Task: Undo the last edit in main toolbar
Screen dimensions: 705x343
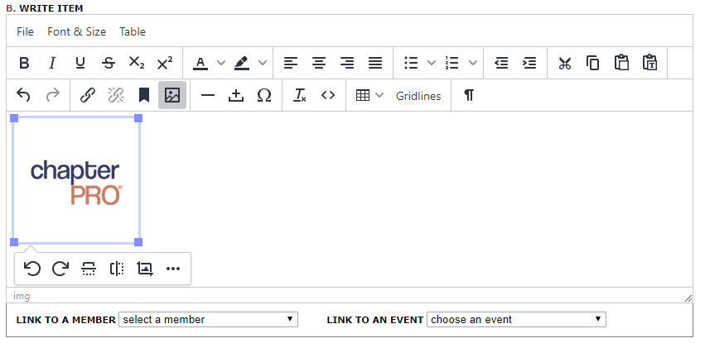Action: tap(23, 96)
